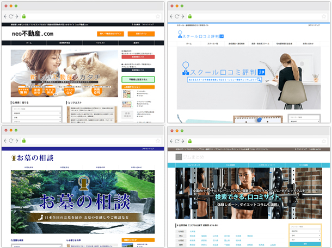
Task: Open last dropdown in ジムまとめ sidebar form
Action: tap(305, 239)
